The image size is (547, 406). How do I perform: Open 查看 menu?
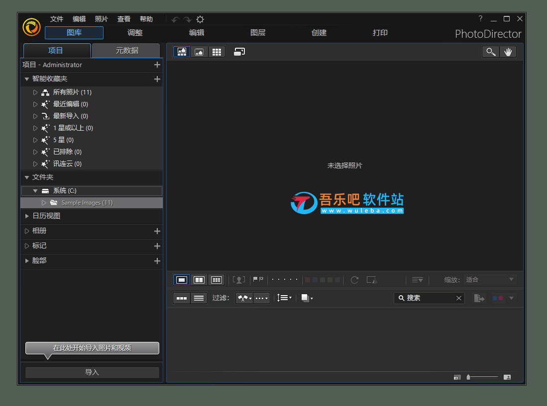[123, 19]
